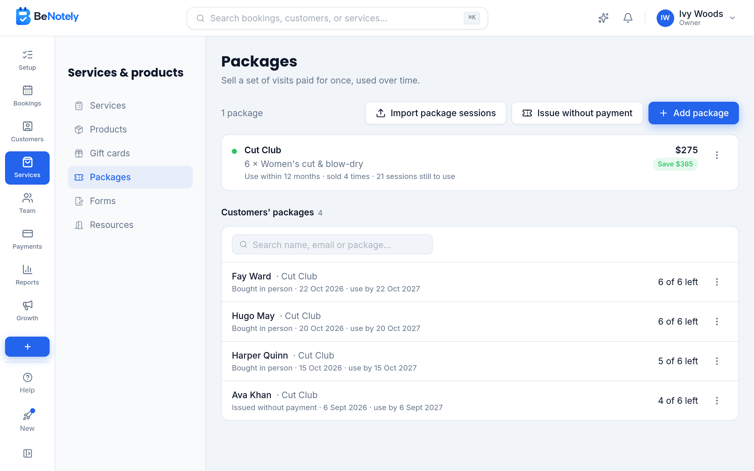Viewport: 754px width, 471px height.
Task: Open the Team section
Action: (x=27, y=204)
